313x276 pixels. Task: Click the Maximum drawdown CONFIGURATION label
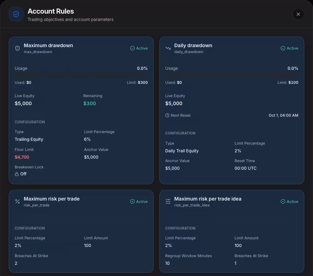tap(30, 122)
